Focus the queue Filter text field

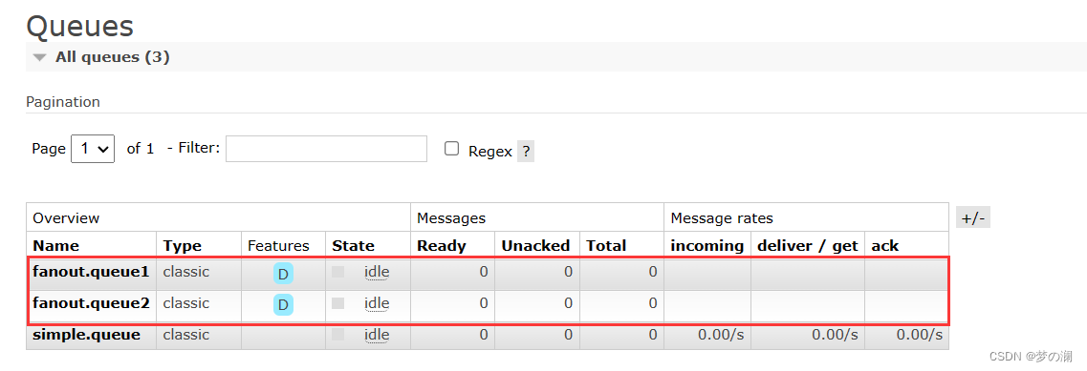tap(327, 149)
